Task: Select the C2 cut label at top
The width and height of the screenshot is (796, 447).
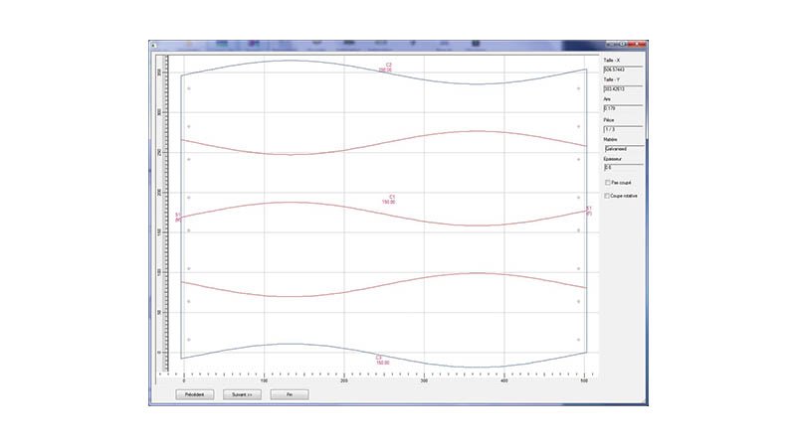Action: [x=387, y=67]
